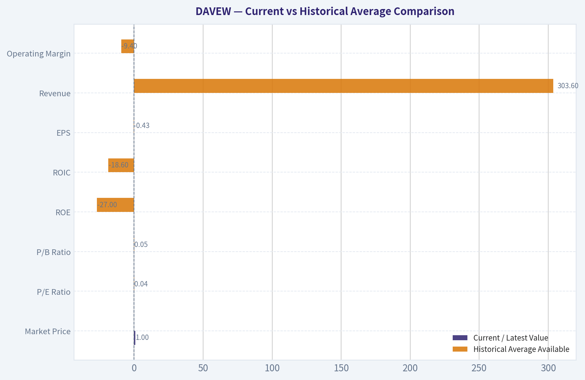This screenshot has width=585, height=380.
Task: Click the 'Historical Average Available' legend text
Action: (x=521, y=349)
